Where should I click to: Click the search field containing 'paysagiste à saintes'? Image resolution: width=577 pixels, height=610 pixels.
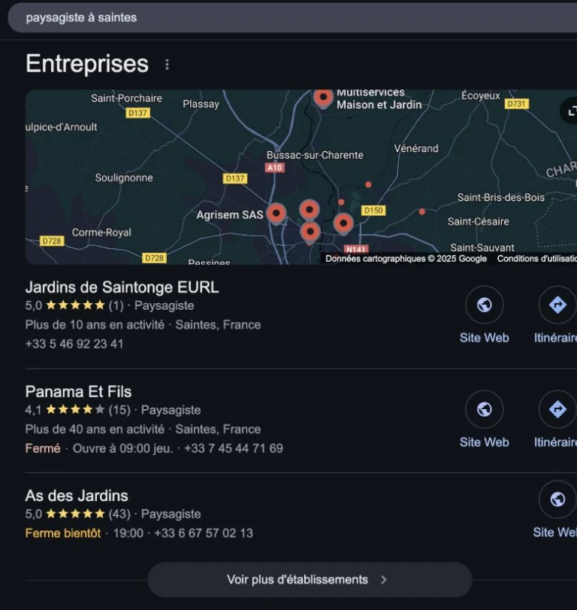point(292,17)
